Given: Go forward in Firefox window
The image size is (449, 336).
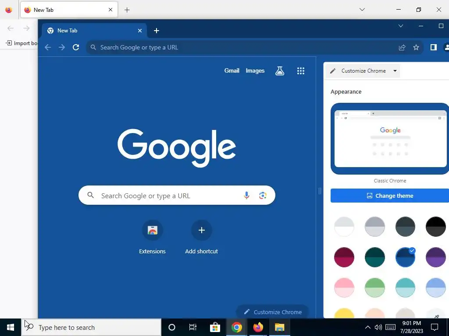Looking at the screenshot, I should (x=26, y=28).
